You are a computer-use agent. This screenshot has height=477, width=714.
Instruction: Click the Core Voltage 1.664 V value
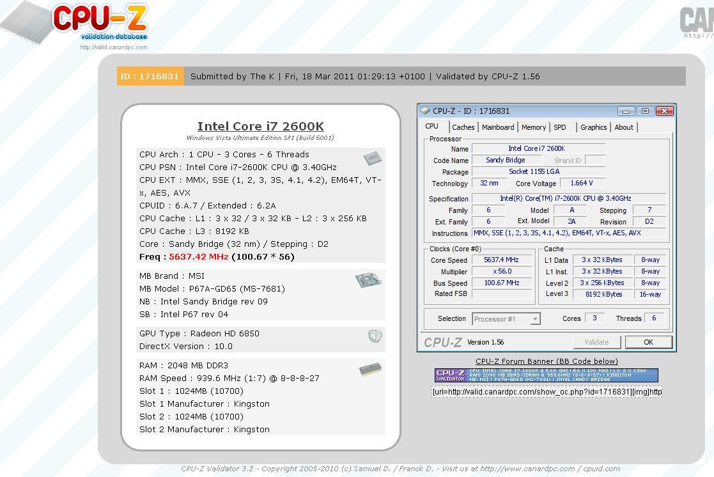point(582,183)
